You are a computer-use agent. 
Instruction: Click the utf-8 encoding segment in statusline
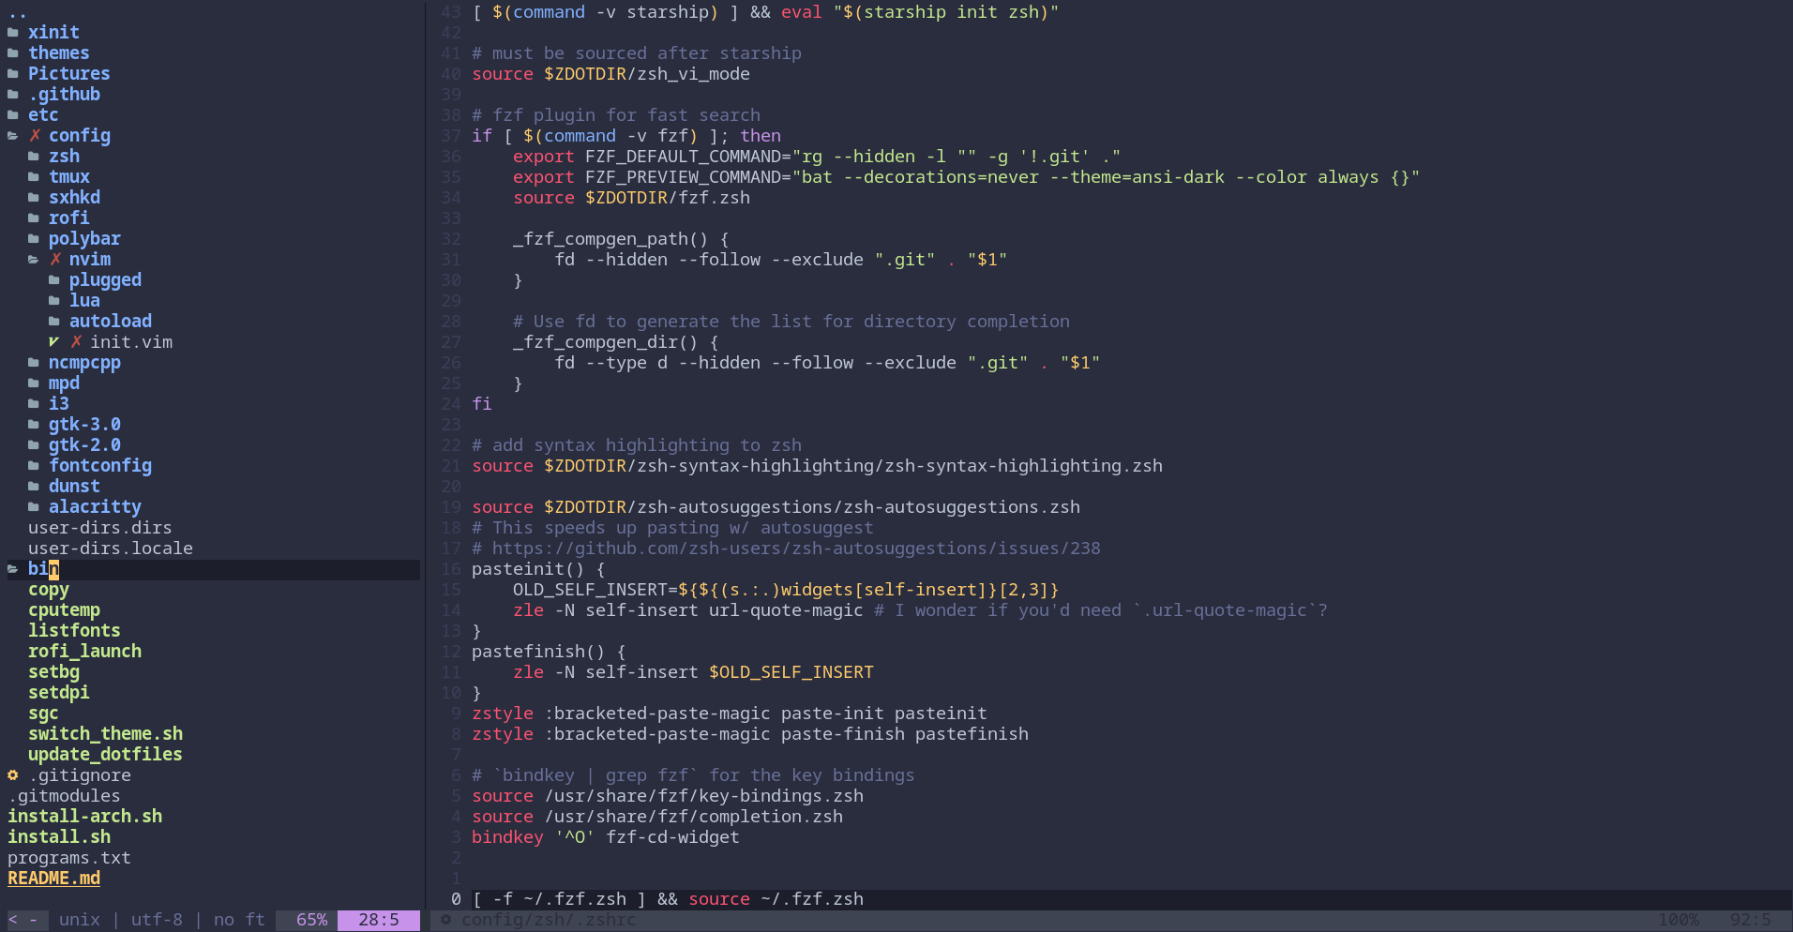[157, 920]
